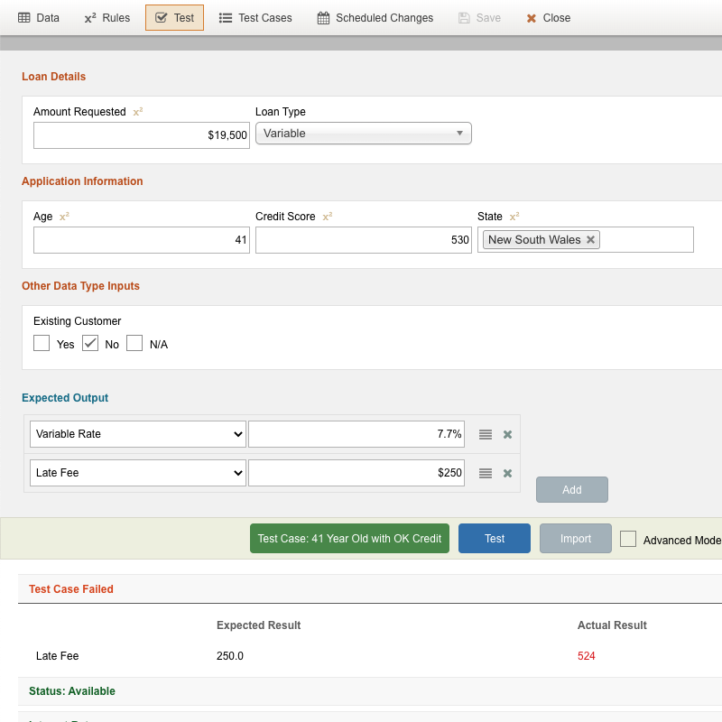The height and width of the screenshot is (722, 722).
Task: Open the Test Cases tab
Action: pyautogui.click(x=255, y=18)
